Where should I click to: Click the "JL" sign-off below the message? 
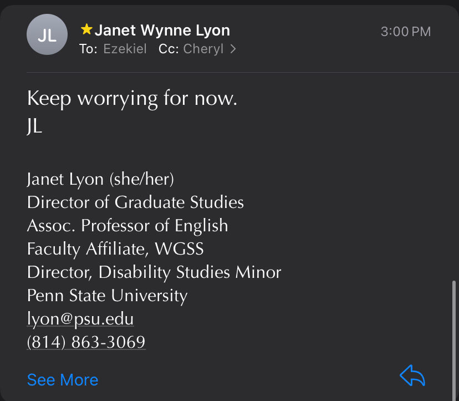pyautogui.click(x=34, y=126)
